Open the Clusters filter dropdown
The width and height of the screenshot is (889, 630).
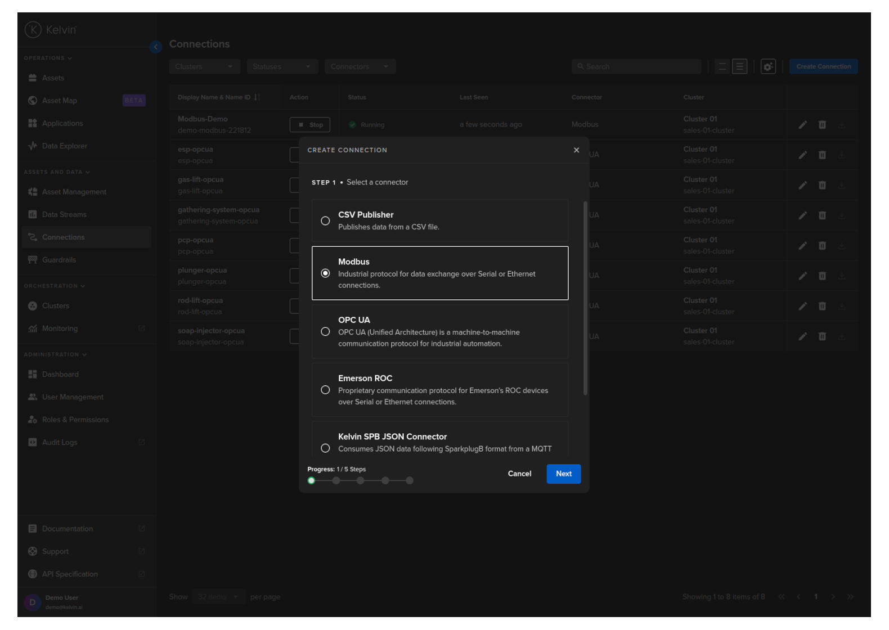click(204, 66)
